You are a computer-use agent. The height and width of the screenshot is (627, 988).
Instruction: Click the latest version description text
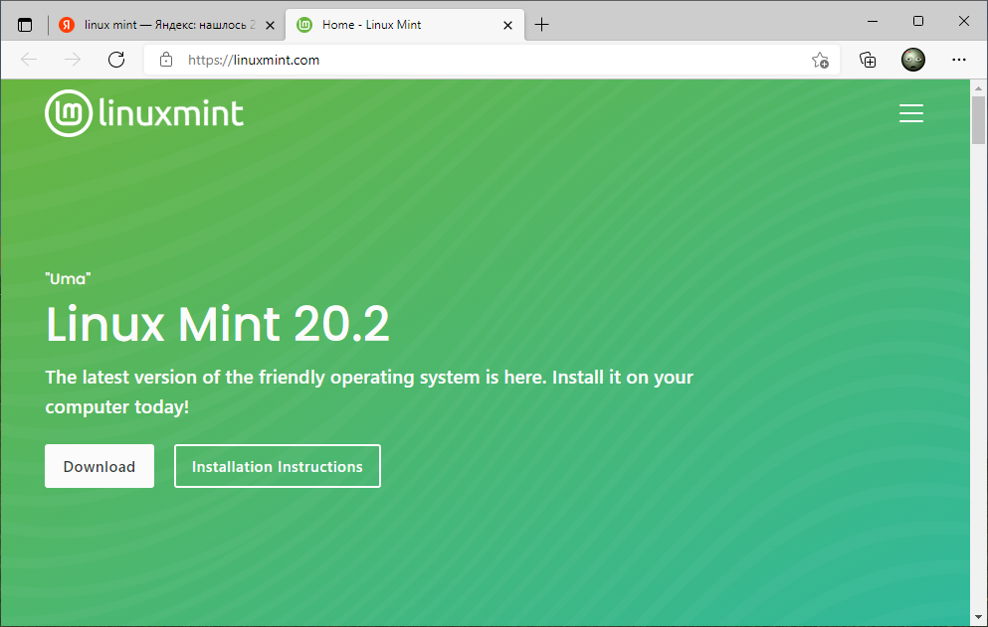(369, 392)
